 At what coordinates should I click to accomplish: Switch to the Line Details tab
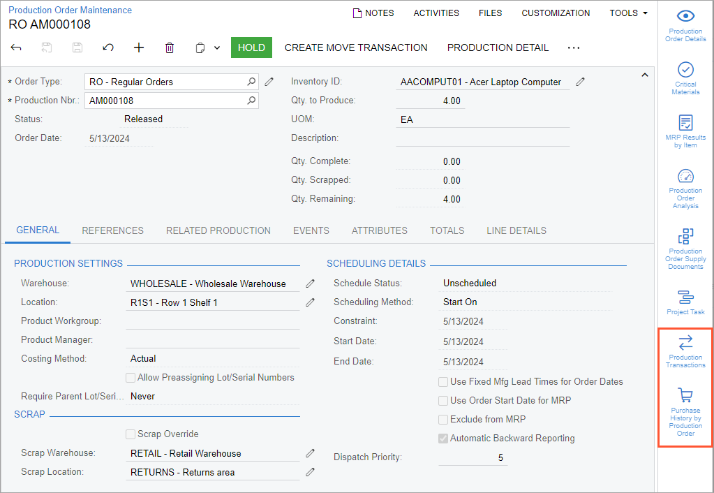click(516, 230)
